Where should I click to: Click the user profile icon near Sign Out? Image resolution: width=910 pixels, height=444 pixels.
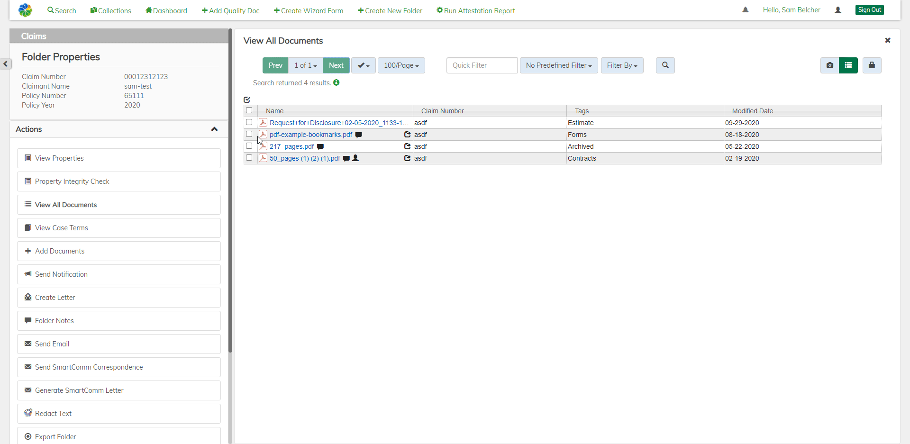click(837, 10)
